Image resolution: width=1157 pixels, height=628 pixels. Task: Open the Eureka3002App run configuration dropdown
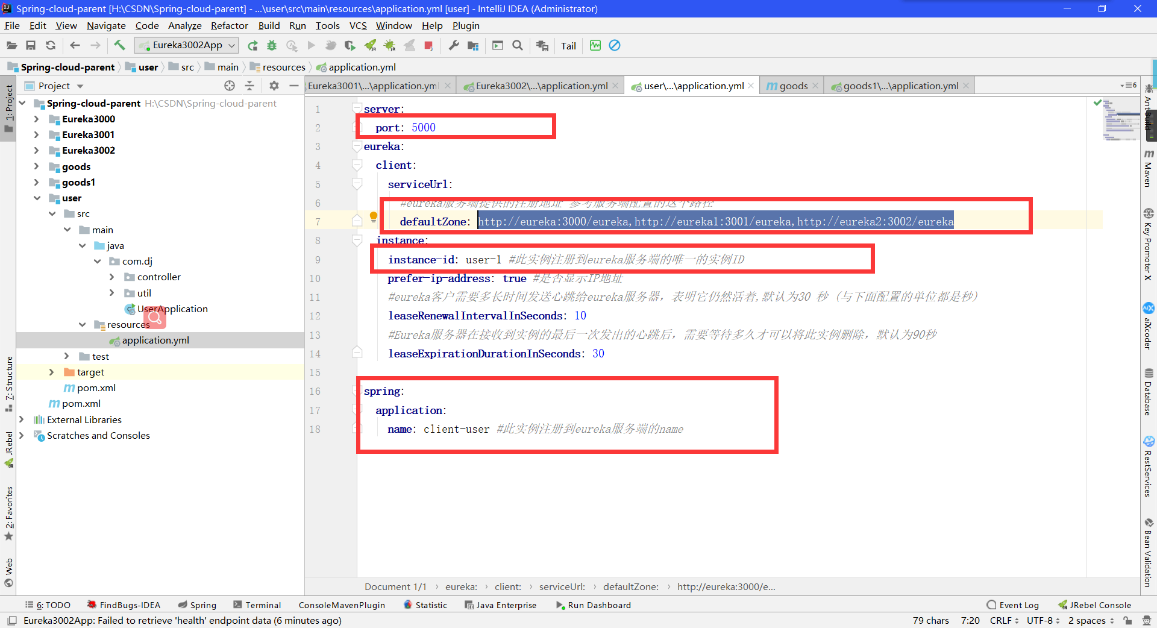pyautogui.click(x=187, y=45)
